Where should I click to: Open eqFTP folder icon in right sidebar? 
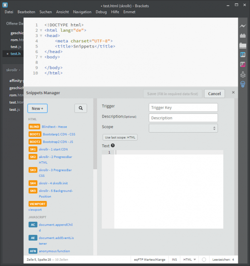[243, 45]
